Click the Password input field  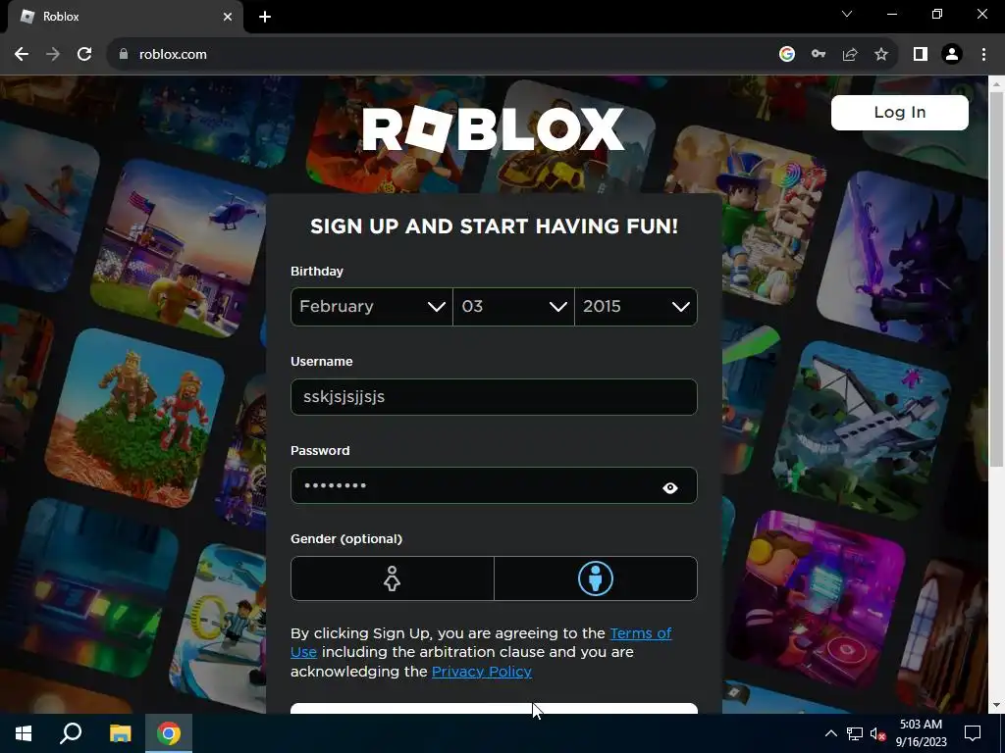pyautogui.click(x=494, y=485)
